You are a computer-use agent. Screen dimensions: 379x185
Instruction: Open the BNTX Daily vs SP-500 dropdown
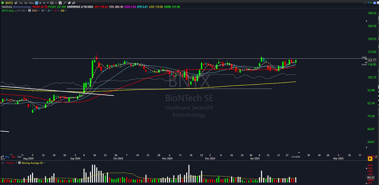(27, 11)
